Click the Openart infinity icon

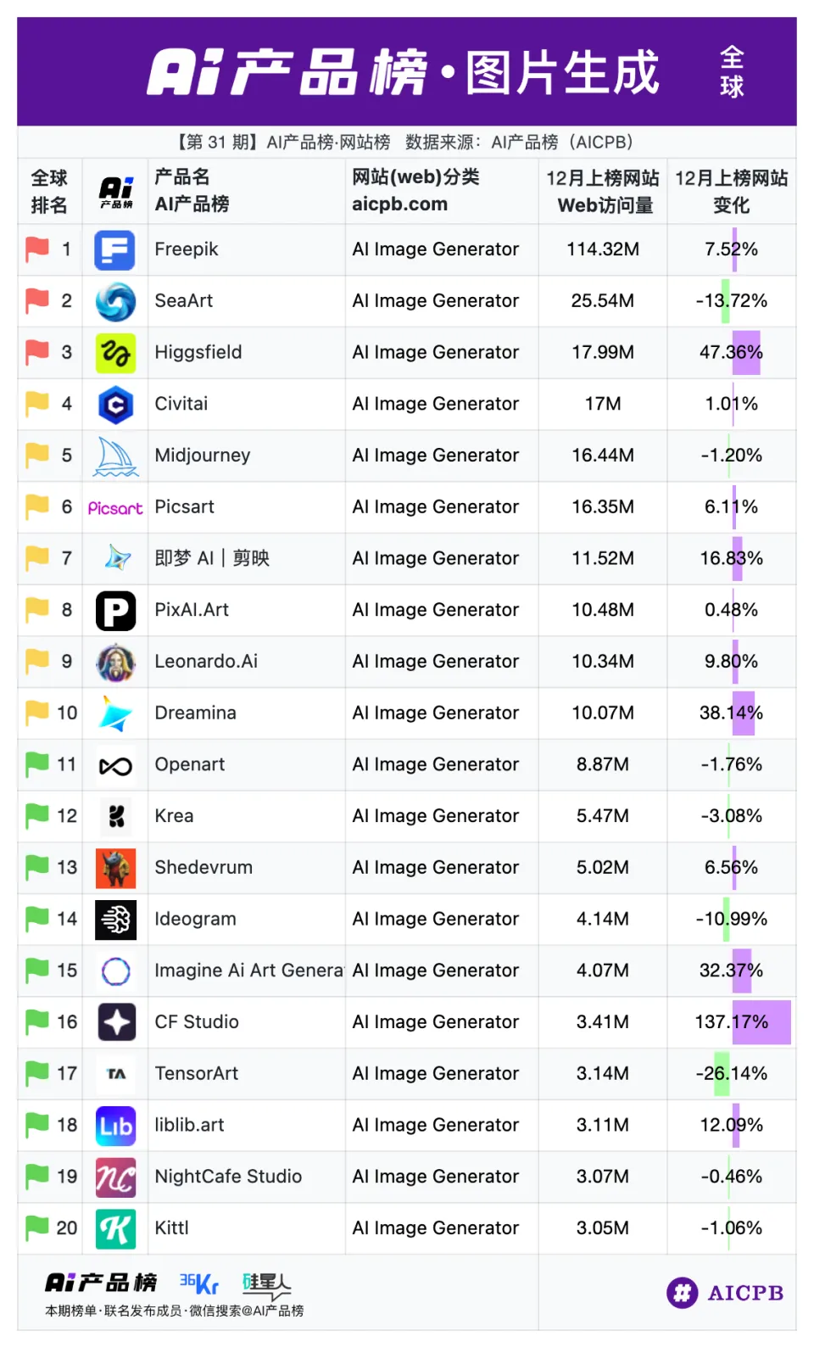point(115,766)
